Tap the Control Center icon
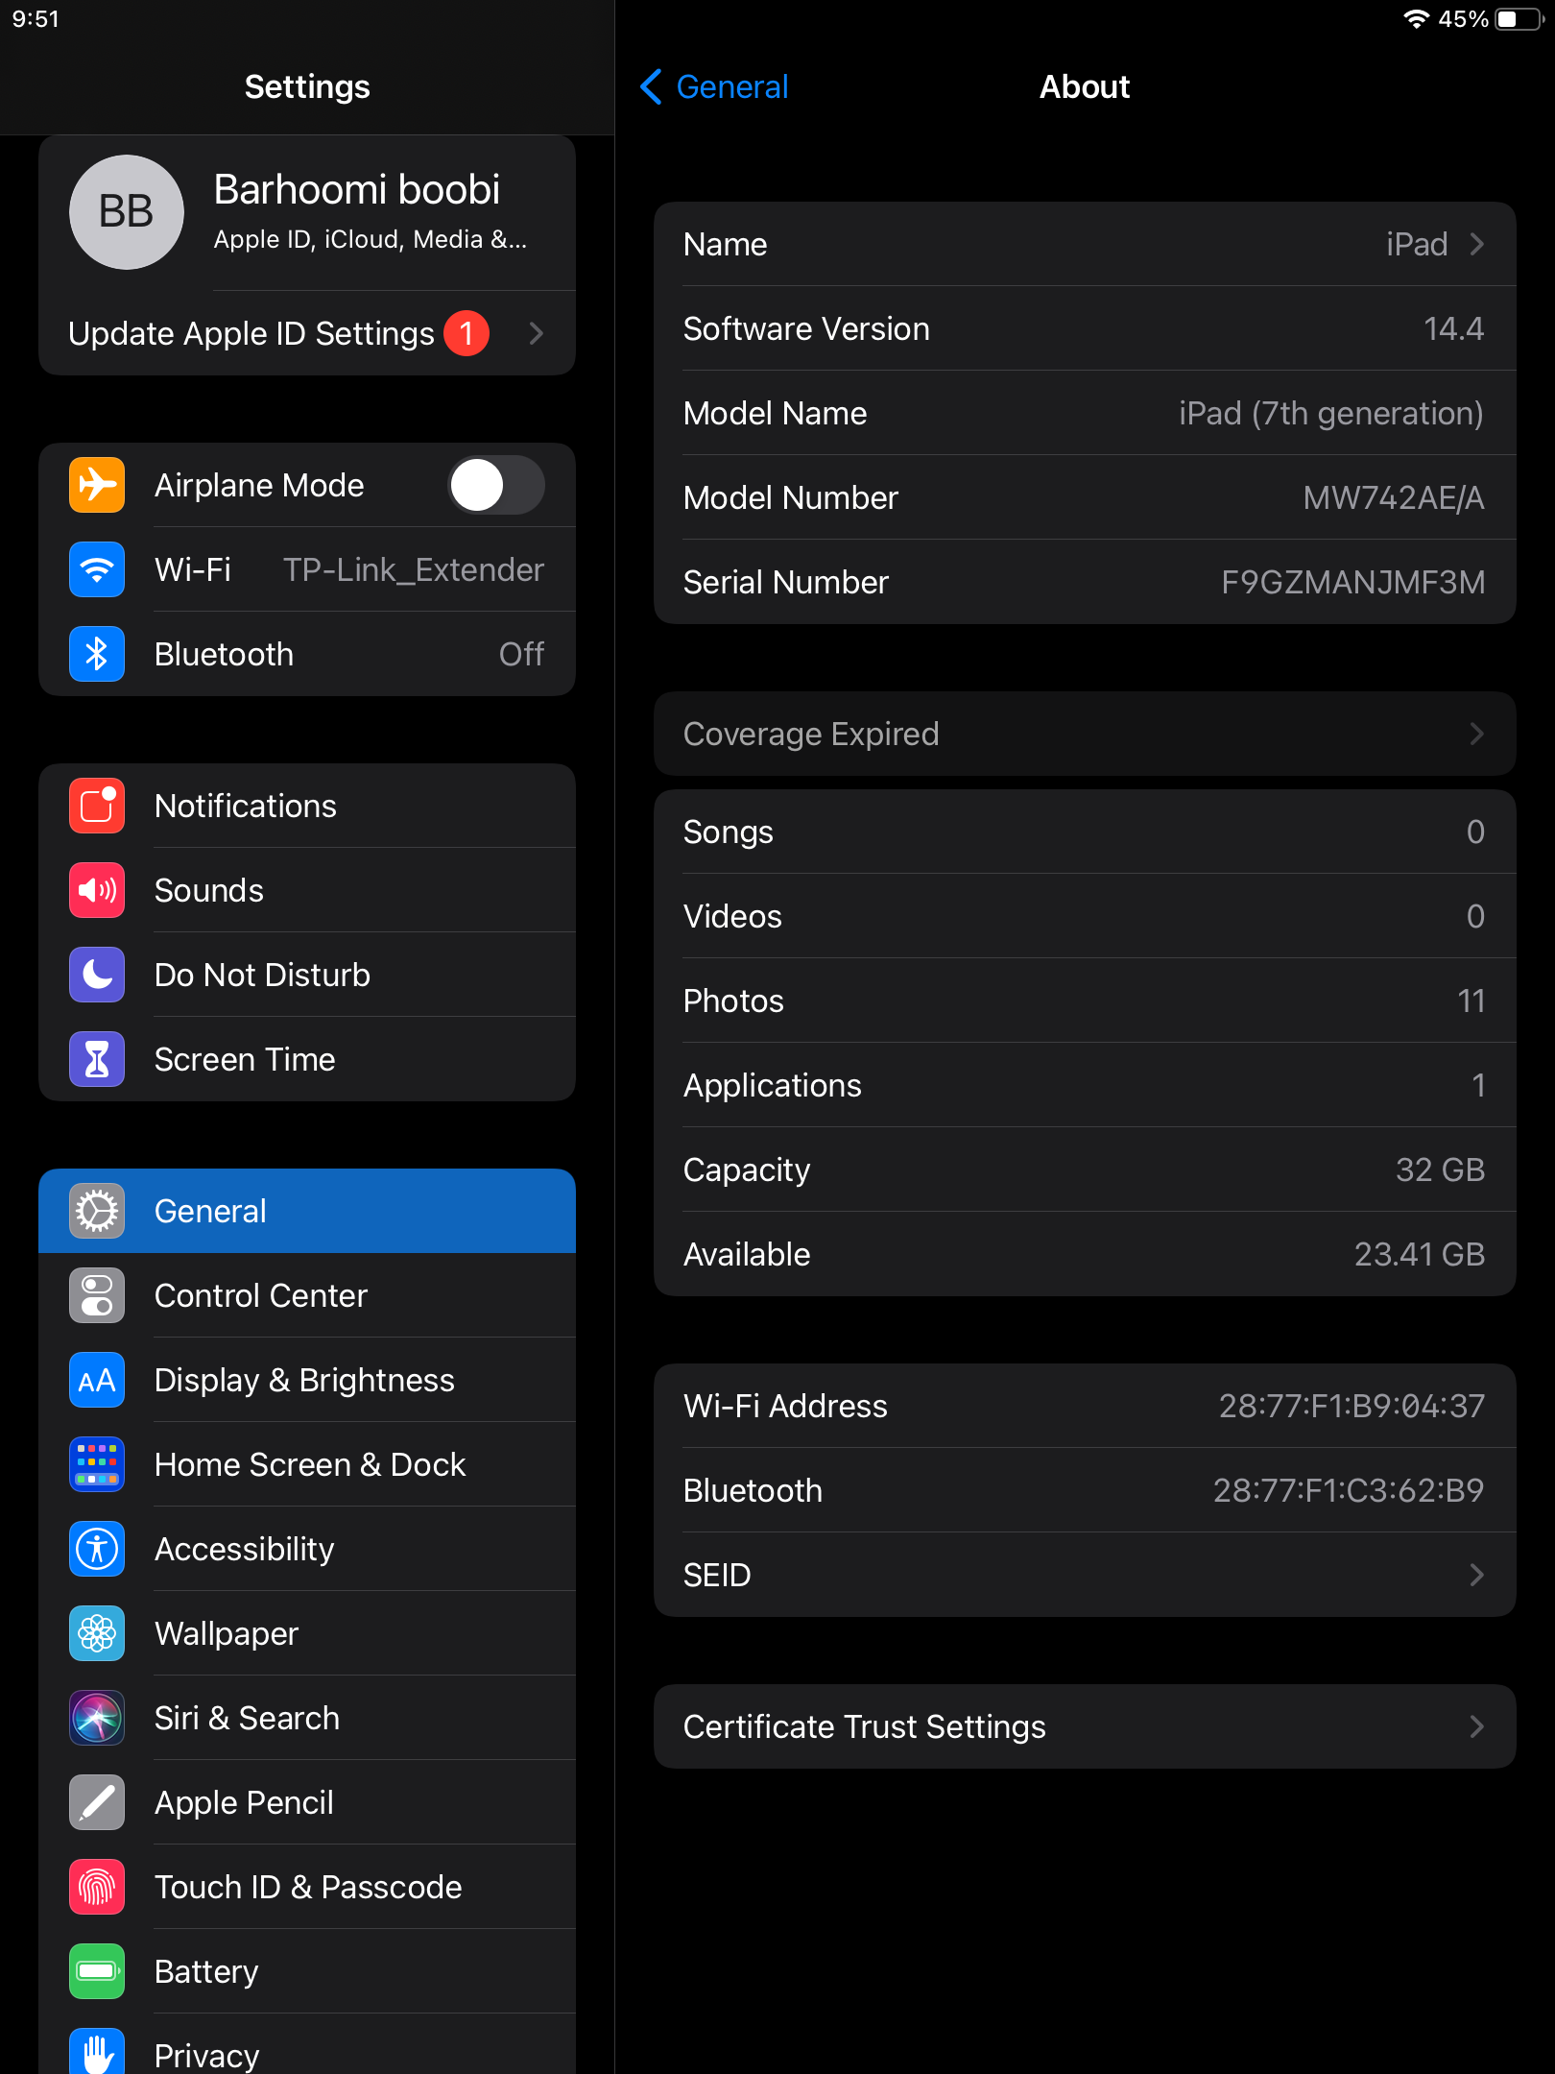This screenshot has width=1555, height=2074. click(x=97, y=1295)
